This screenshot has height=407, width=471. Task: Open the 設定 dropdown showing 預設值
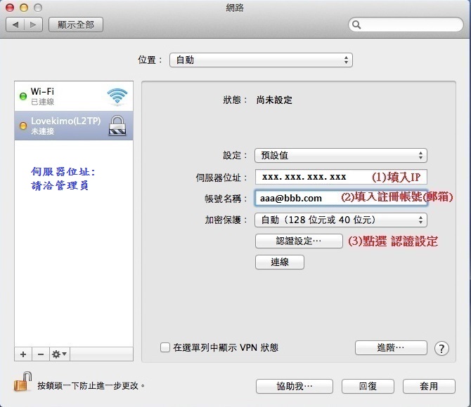341,155
